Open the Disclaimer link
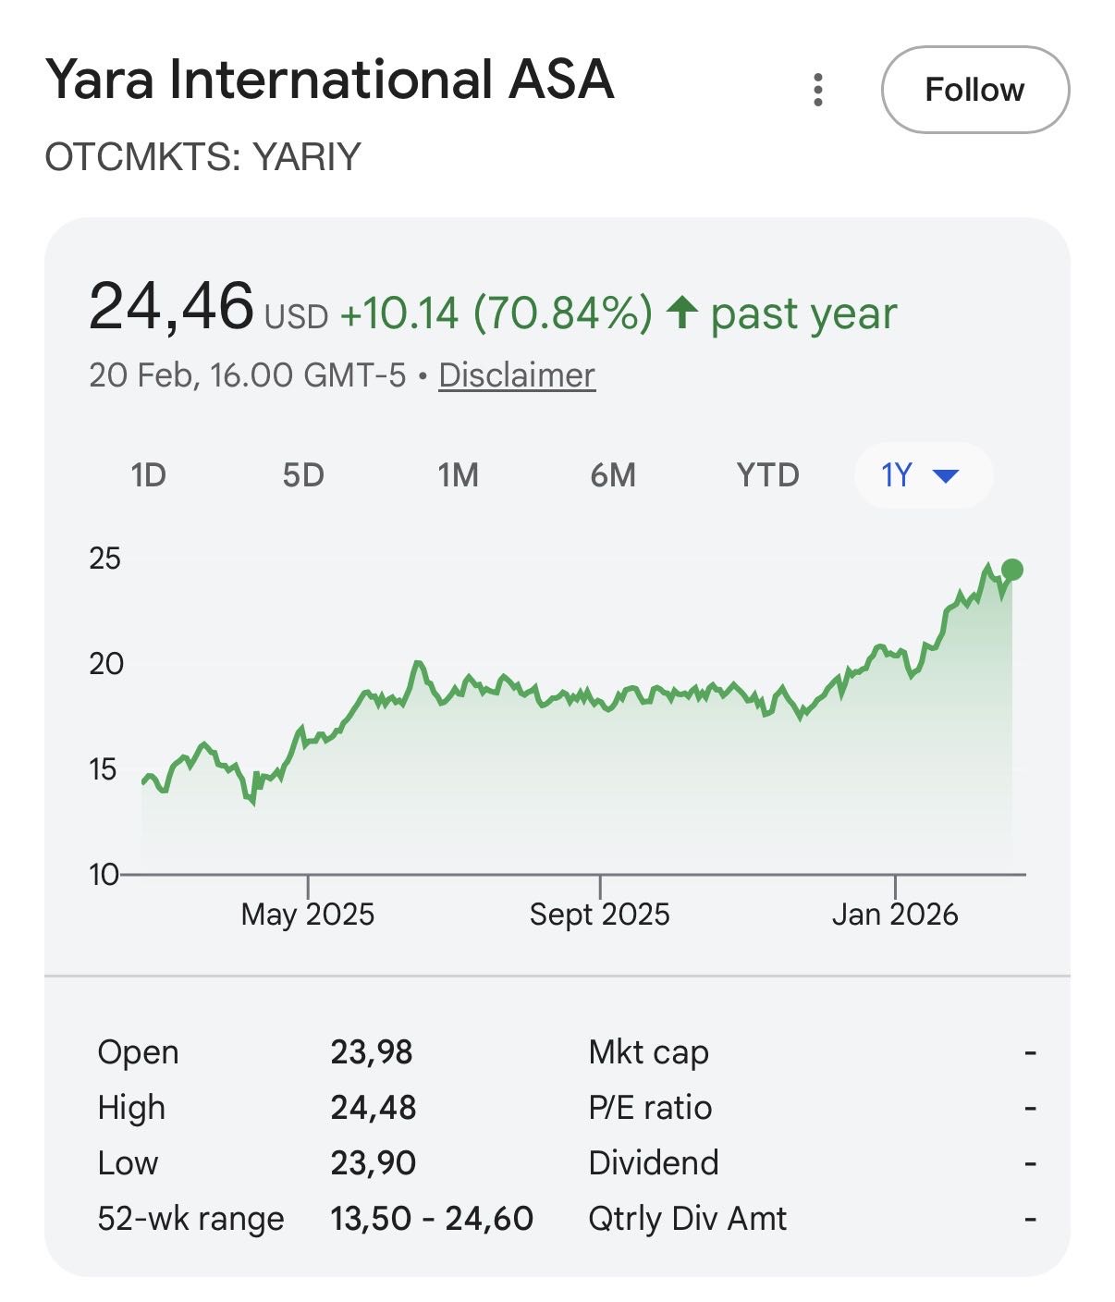Screen dimensions: 1115x1302 click(516, 375)
